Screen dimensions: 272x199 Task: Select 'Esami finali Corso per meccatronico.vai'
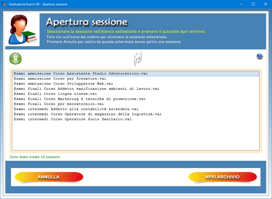click(x=136, y=104)
